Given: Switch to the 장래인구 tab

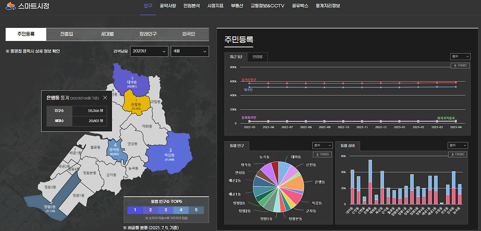Looking at the screenshot, I should 148,34.
